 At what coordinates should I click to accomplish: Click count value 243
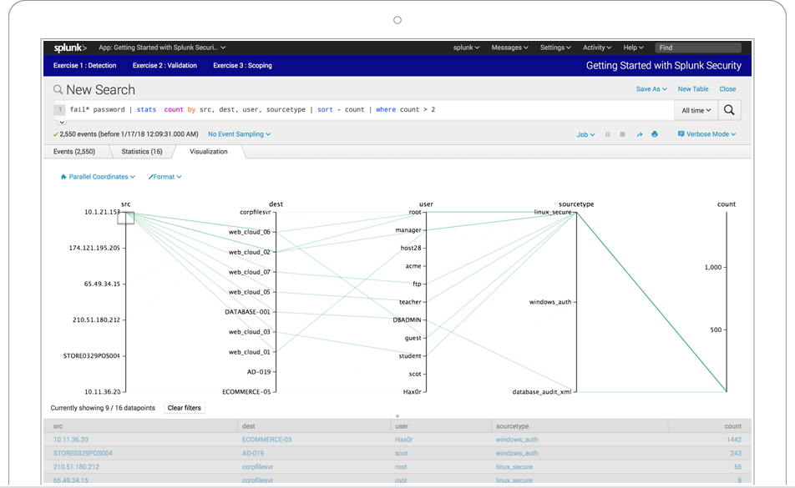coord(736,454)
